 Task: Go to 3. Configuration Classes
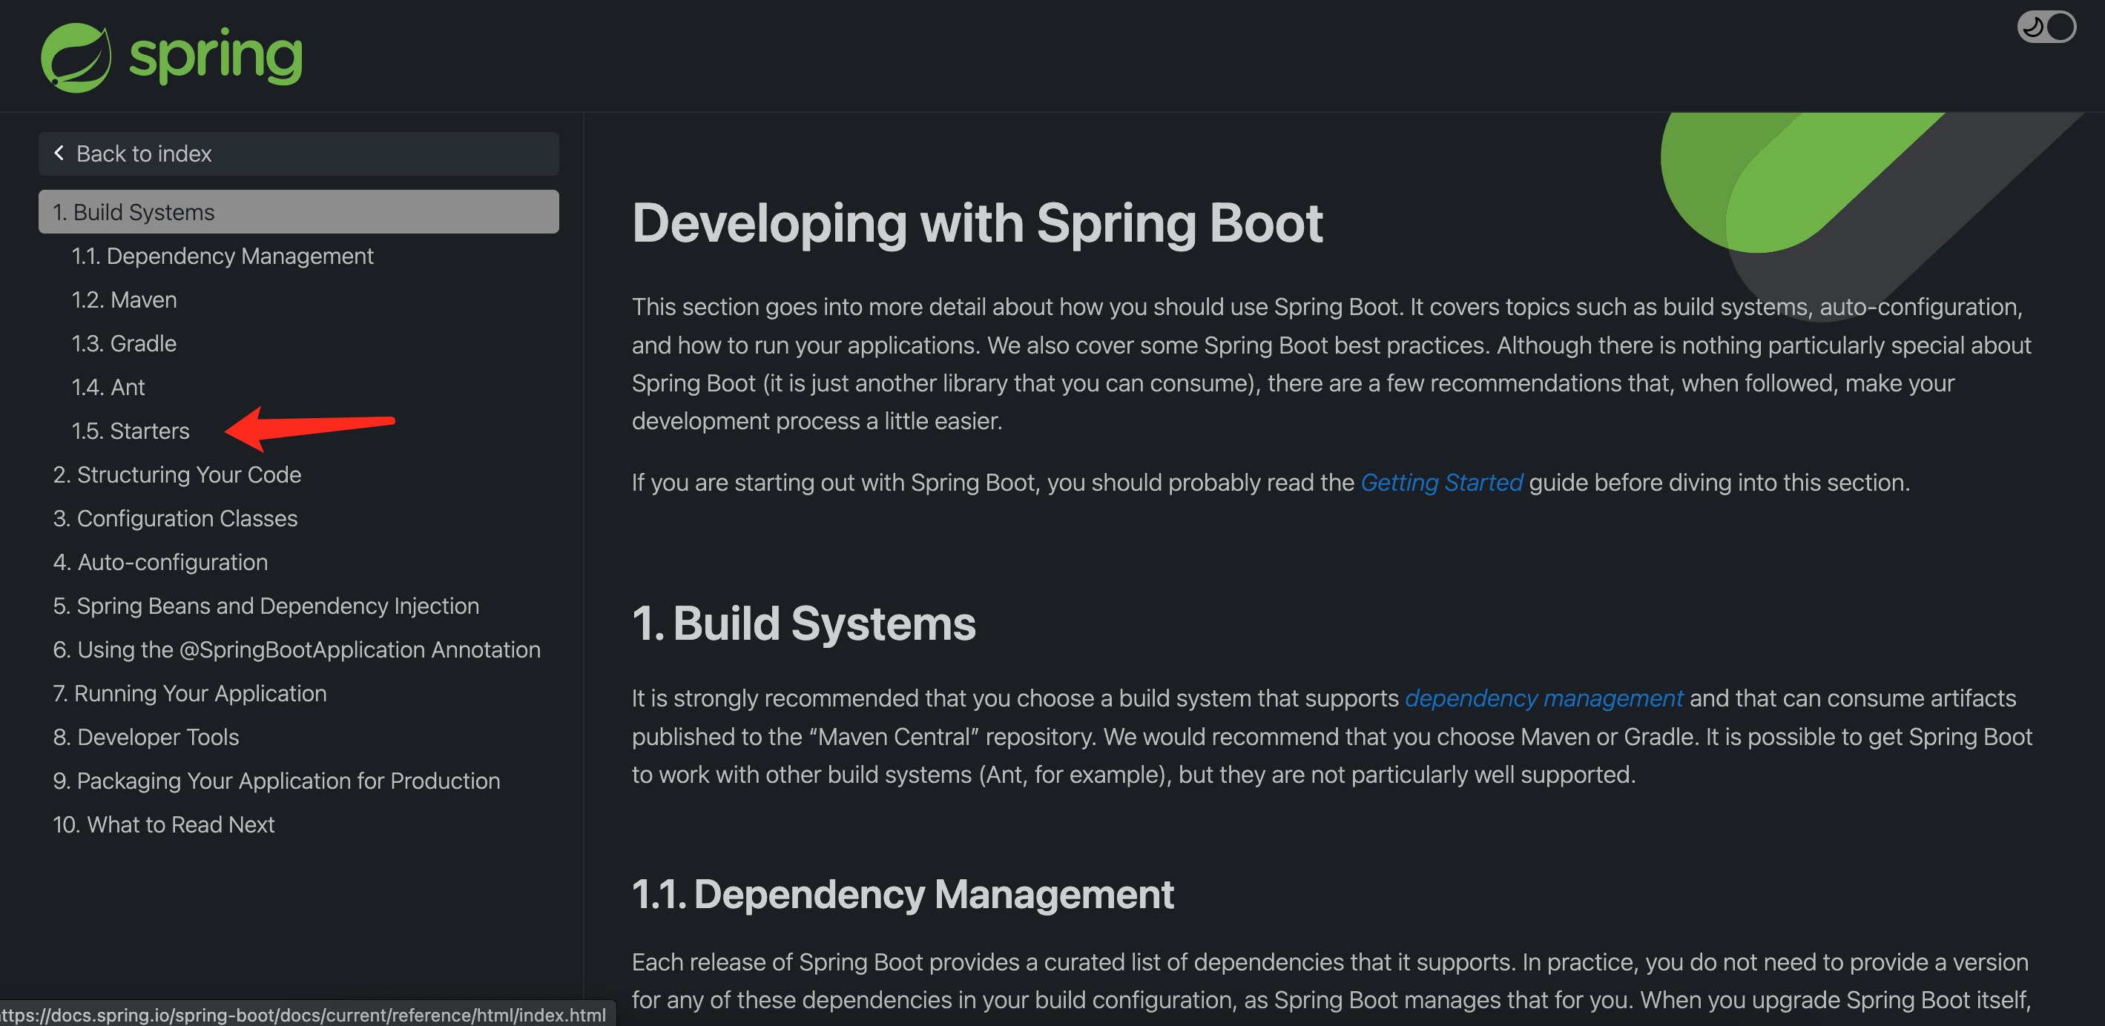(x=175, y=518)
